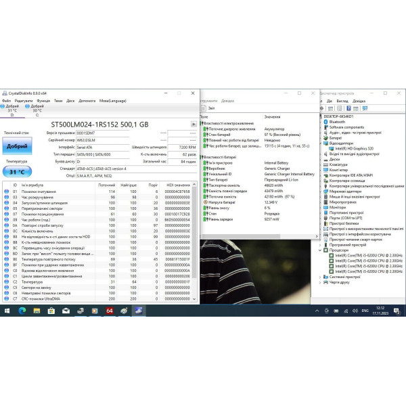
Task: Collapse the Процесори node in Device Manager
Action: pyautogui.click(x=320, y=250)
